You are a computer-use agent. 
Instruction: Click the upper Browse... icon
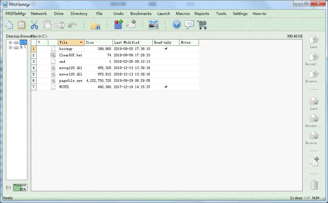click(x=314, y=74)
